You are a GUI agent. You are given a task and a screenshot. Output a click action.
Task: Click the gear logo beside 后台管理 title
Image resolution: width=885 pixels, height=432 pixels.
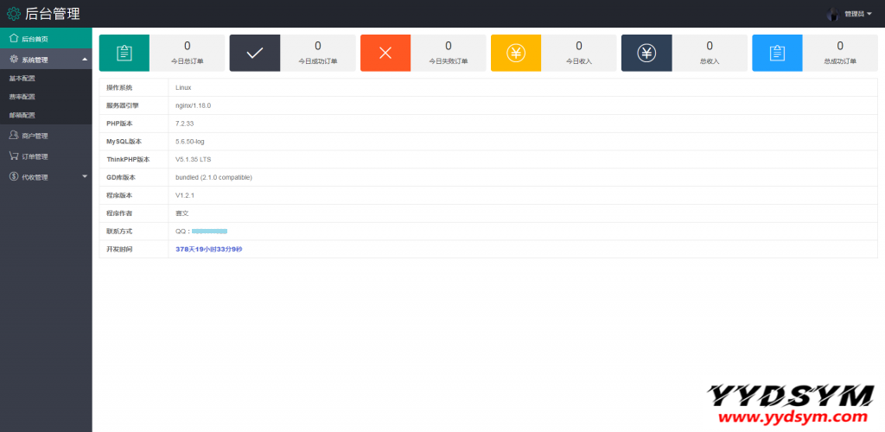[14, 14]
